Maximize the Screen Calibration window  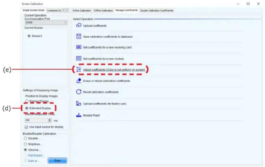248,4
